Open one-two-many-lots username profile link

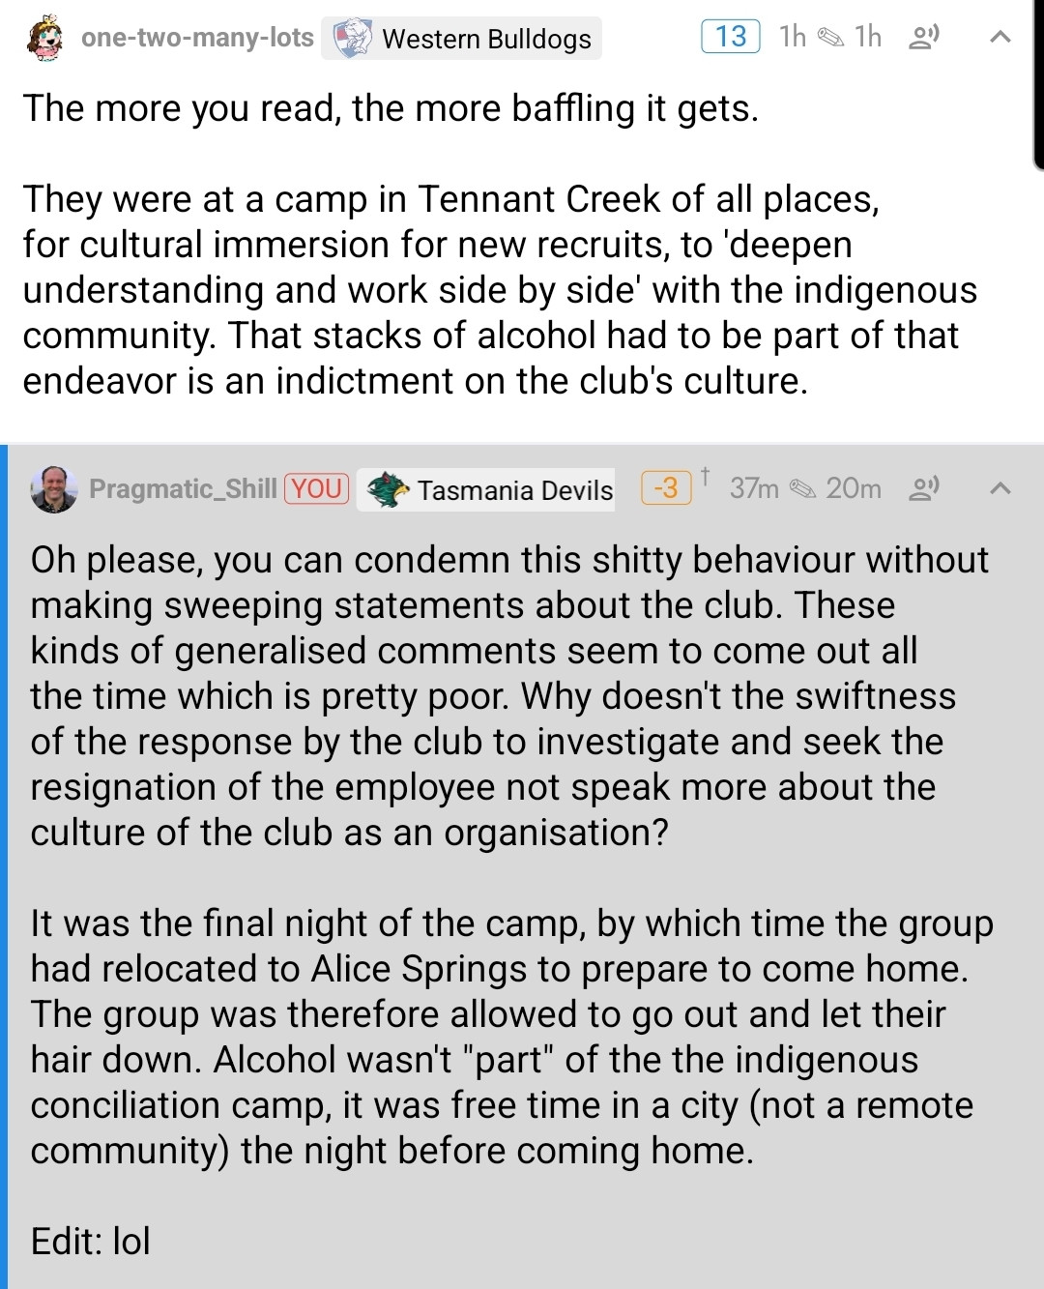(197, 38)
